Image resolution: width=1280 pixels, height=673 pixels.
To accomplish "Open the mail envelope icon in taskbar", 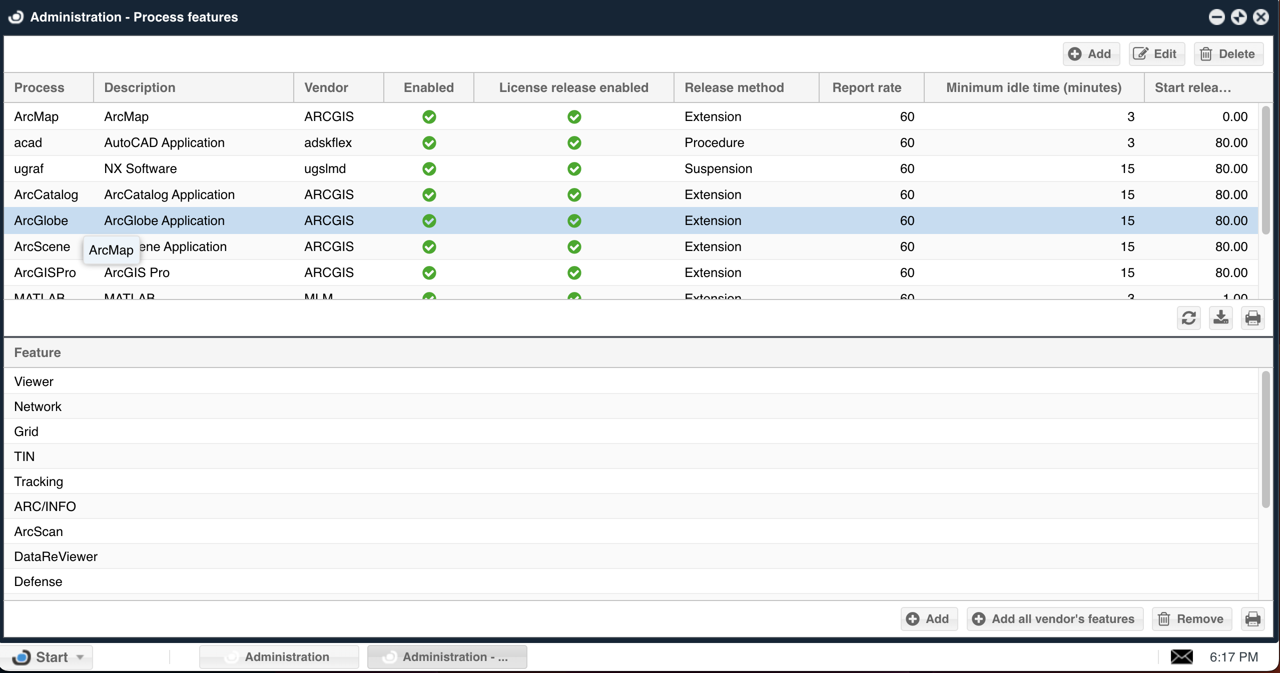I will [1181, 657].
